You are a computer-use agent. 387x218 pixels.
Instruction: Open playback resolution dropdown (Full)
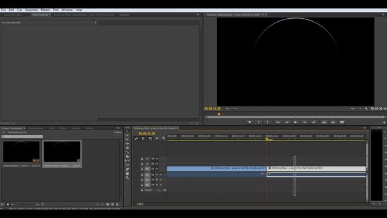pyautogui.click(x=356, y=108)
